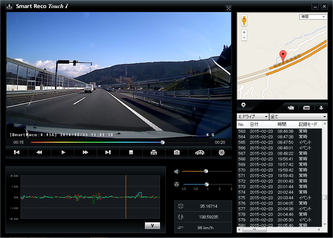Select recording No 565 at 08:47:50
The width and height of the screenshot is (333, 238).
pyautogui.click(x=279, y=142)
